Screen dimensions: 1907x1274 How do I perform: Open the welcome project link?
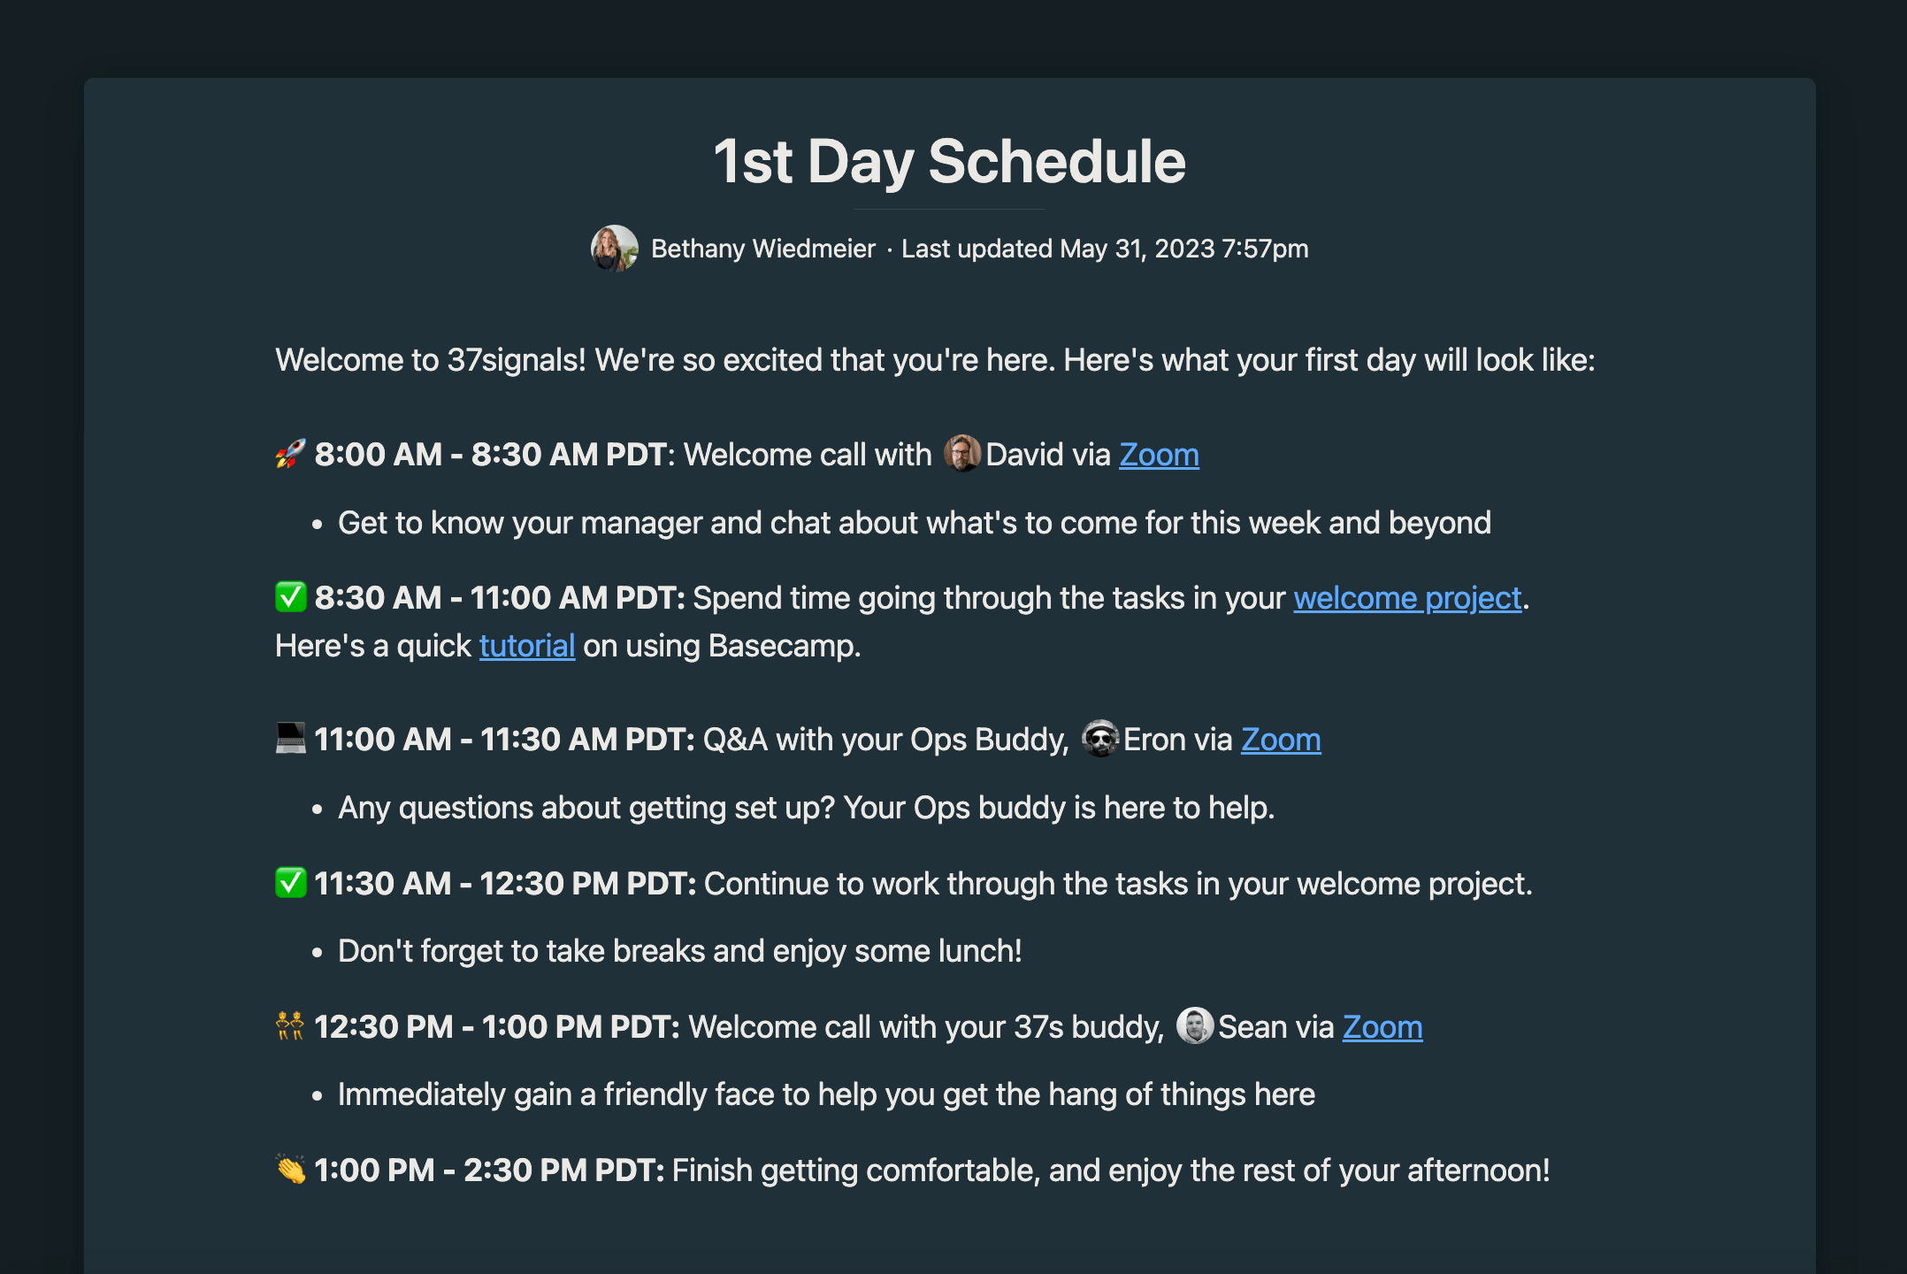pyautogui.click(x=1407, y=598)
